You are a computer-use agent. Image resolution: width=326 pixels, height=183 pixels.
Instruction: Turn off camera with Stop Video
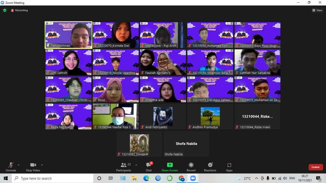[33, 167]
